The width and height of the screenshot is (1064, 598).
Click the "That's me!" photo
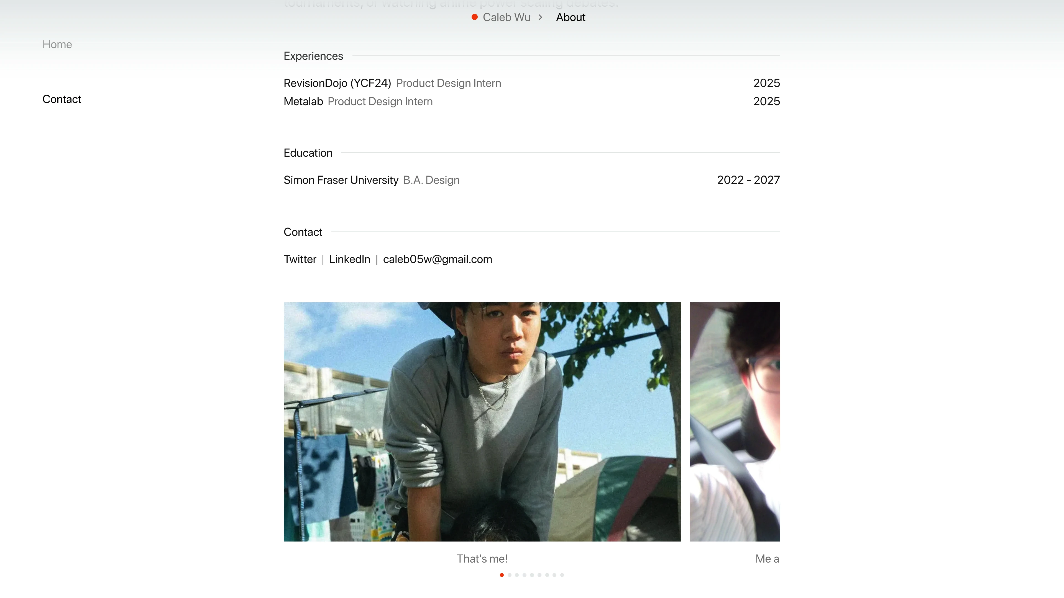pos(482,421)
